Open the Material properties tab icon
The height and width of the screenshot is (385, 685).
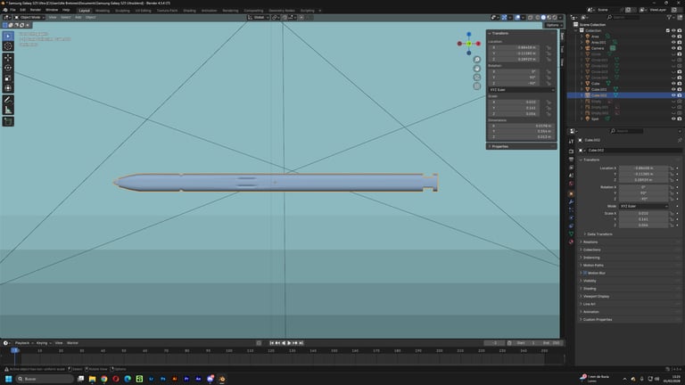[x=571, y=242]
